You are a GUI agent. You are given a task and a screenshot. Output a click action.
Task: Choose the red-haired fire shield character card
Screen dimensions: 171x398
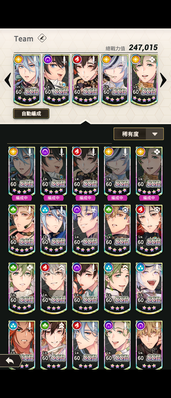pyautogui.click(x=149, y=230)
